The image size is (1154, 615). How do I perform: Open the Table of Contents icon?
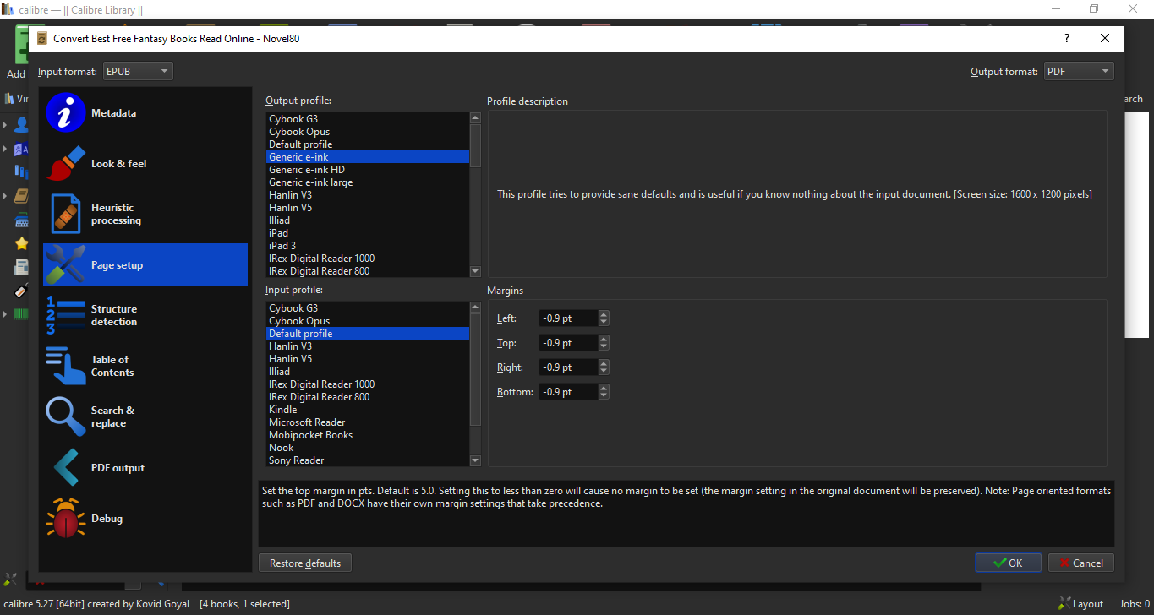tap(66, 367)
